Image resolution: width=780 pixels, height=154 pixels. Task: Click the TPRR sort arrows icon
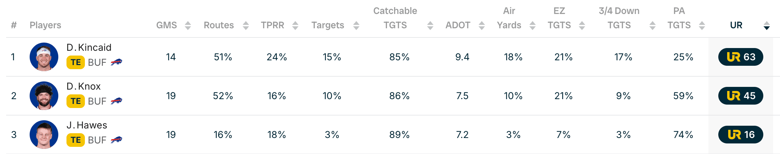pos(295,26)
